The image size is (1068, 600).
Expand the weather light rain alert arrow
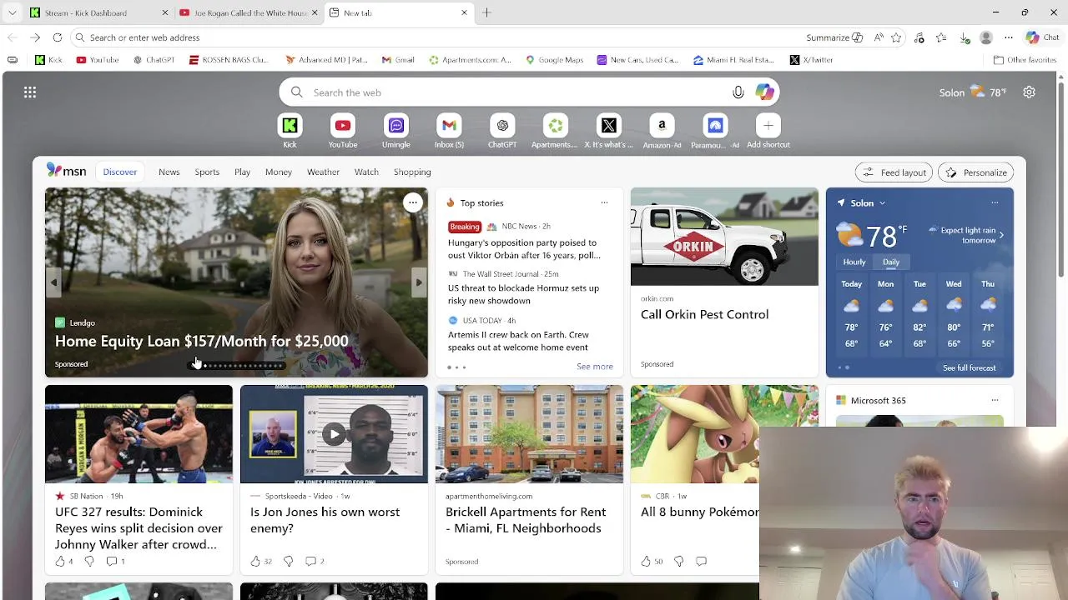1001,235
